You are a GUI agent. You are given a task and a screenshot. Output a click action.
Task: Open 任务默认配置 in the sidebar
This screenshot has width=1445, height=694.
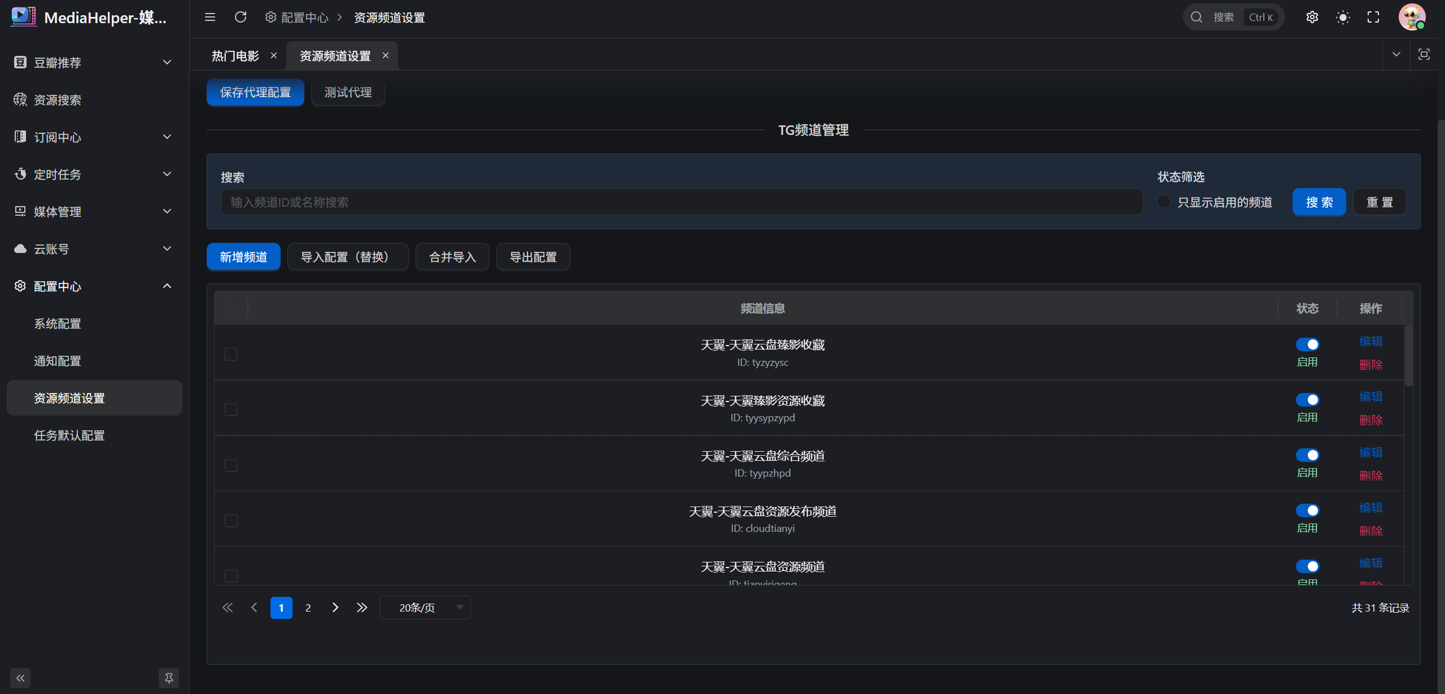(x=69, y=435)
